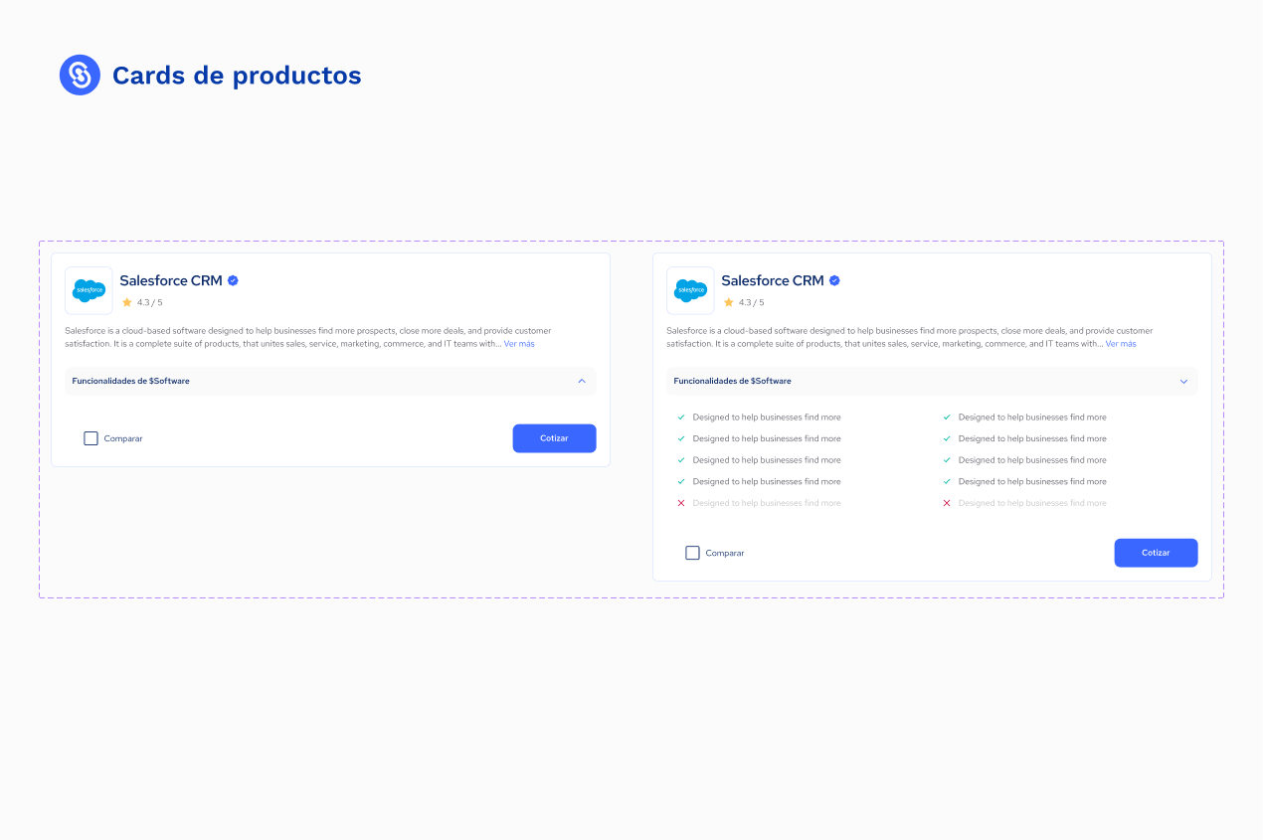Check Comparar box below the feature list
The image size is (1263, 840).
point(692,553)
